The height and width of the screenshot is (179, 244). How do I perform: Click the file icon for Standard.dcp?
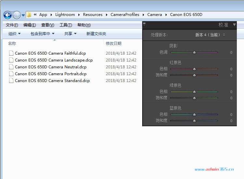tap(11, 80)
